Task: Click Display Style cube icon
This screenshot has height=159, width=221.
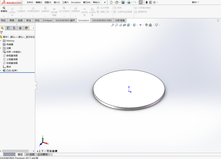Action: point(134,25)
